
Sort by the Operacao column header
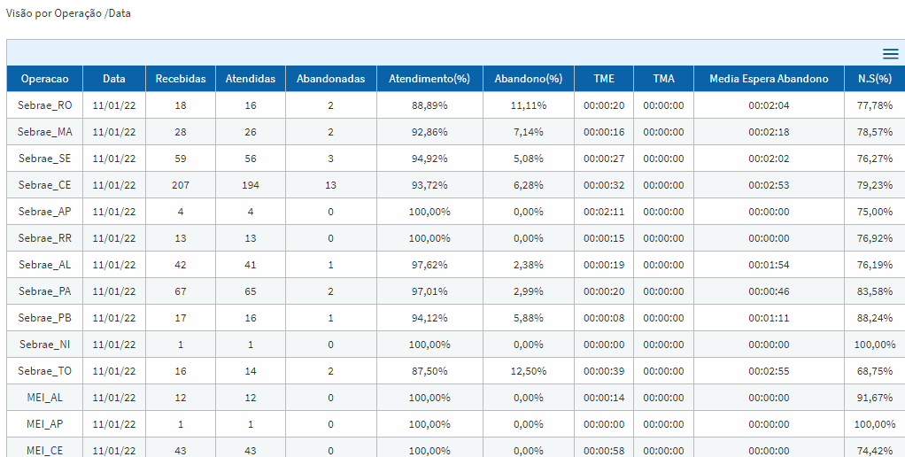44,79
